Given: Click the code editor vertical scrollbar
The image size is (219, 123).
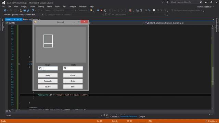Looking at the screenshot, I should point(213,68).
